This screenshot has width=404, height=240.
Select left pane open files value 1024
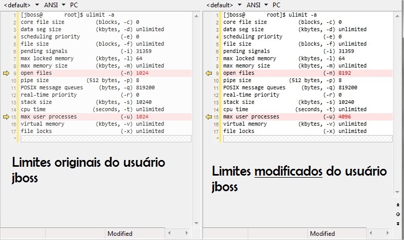[142, 73]
